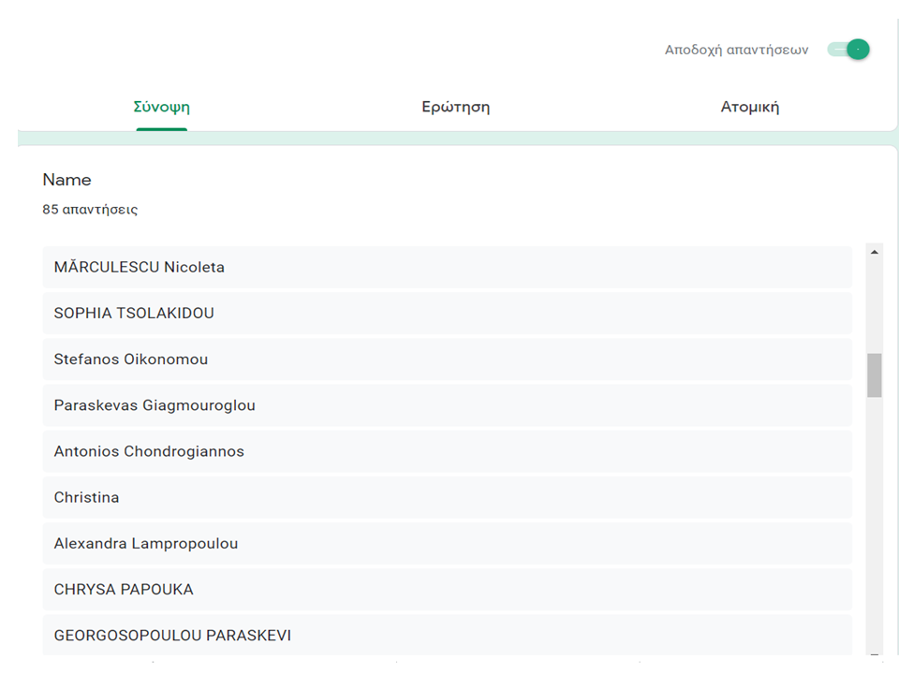Open the Ερώτηση tab
This screenshot has height=674, width=899.
(455, 107)
